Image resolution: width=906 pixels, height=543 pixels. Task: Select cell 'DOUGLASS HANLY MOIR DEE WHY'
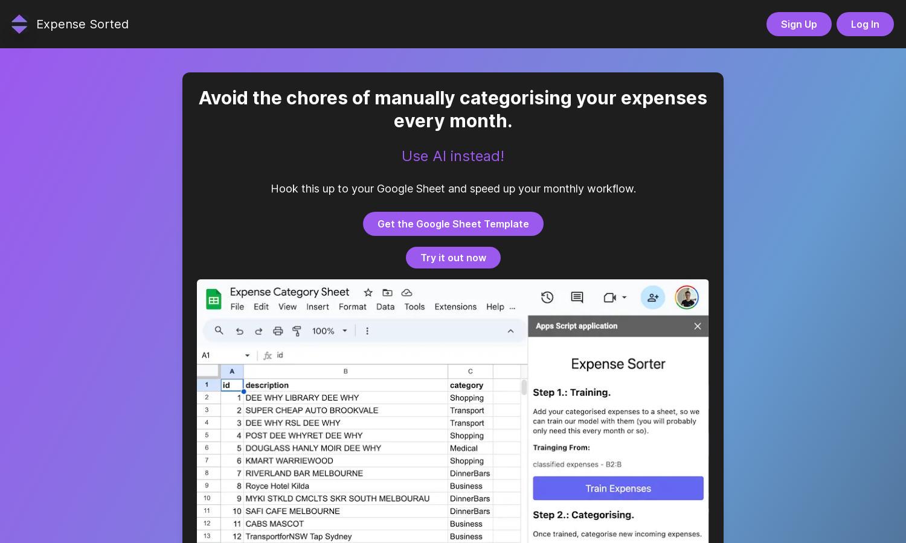coord(345,448)
